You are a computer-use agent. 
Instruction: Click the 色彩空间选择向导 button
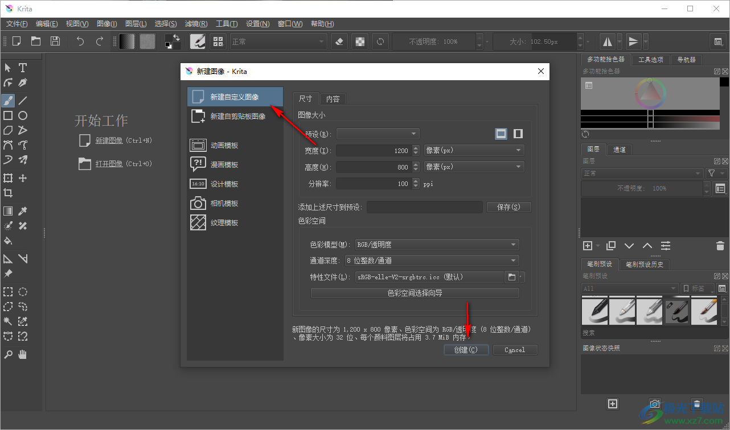415,293
